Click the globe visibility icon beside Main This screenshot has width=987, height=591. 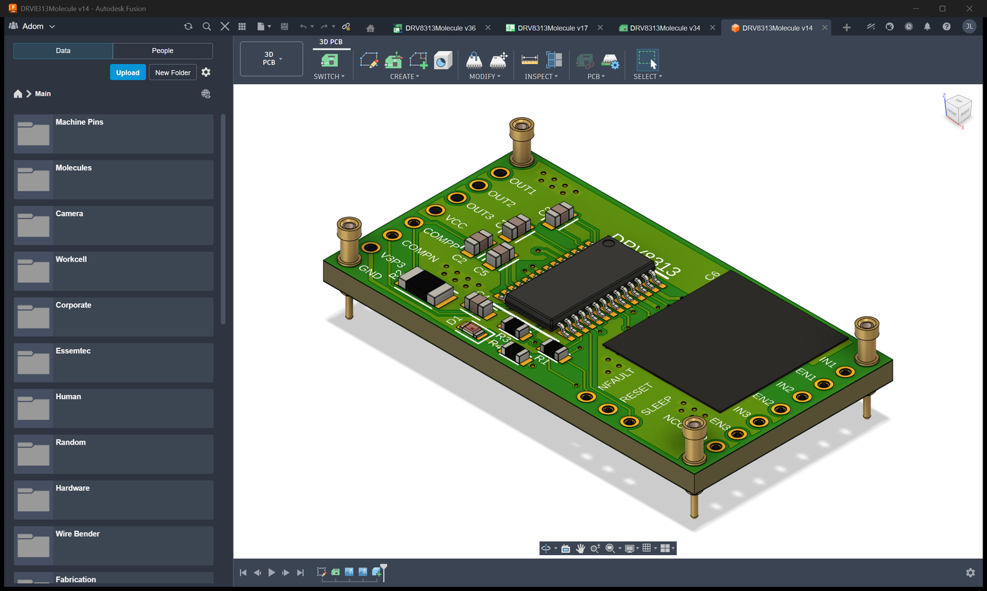click(206, 94)
